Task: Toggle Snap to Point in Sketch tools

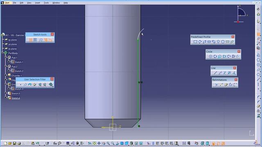Action: click(x=35, y=40)
